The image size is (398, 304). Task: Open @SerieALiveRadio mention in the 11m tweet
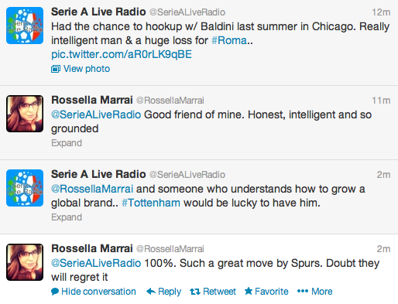point(96,114)
